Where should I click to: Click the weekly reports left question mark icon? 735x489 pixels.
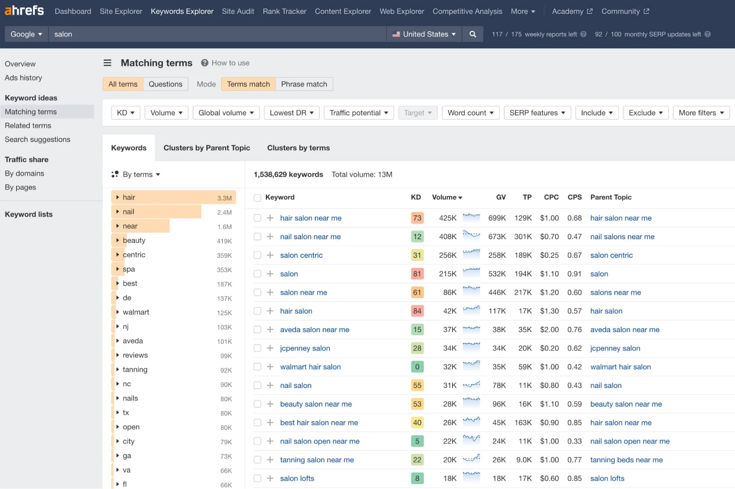click(583, 34)
